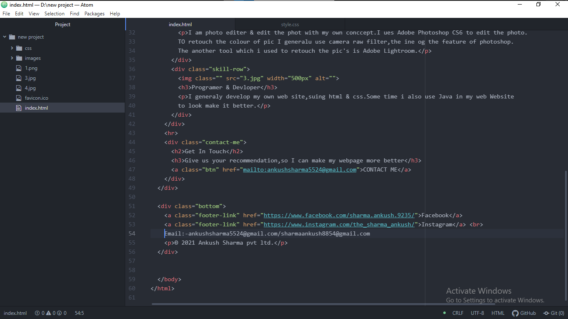Switch to the style.css tab
Screen dimensions: 568x319
(290, 25)
